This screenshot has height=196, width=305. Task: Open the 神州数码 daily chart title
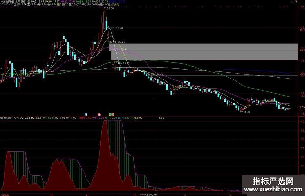pyautogui.click(x=13, y=2)
